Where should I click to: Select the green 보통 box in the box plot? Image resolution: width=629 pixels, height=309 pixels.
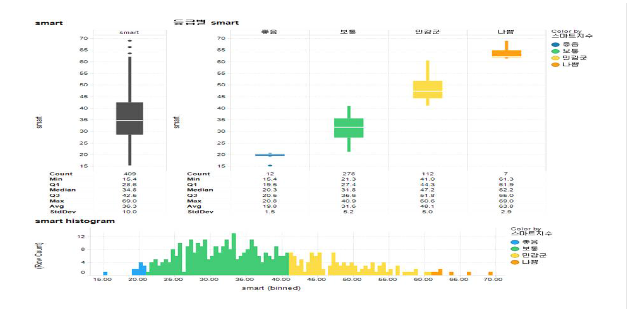[x=349, y=128]
